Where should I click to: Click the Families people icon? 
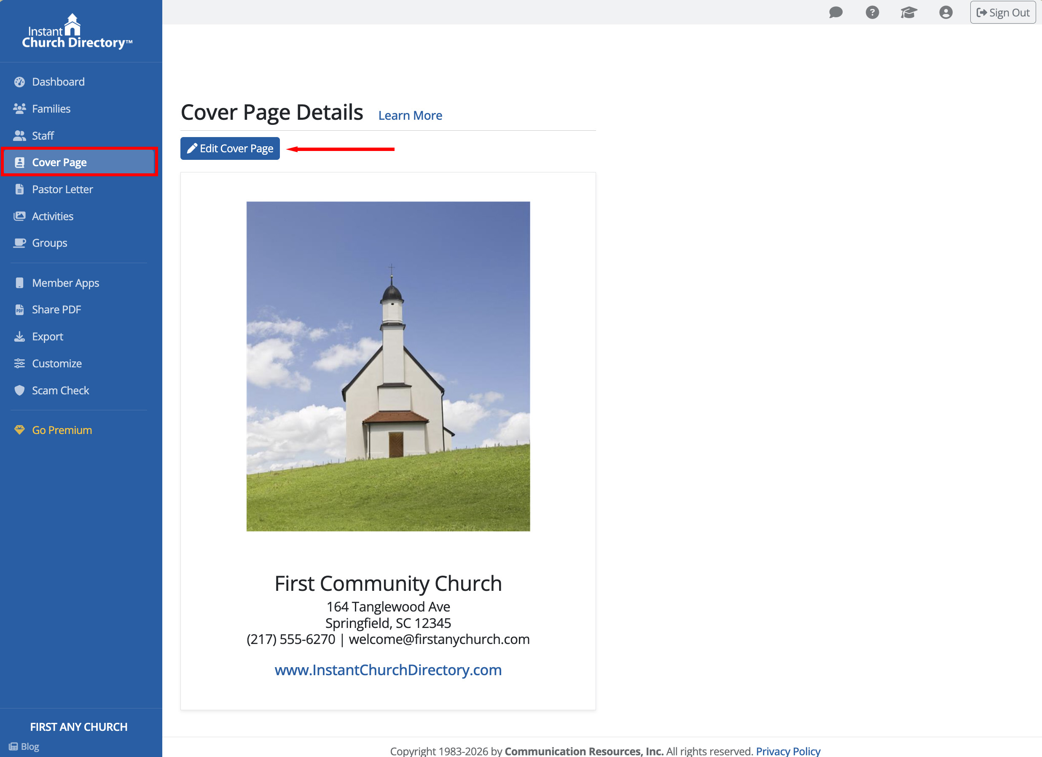coord(19,109)
